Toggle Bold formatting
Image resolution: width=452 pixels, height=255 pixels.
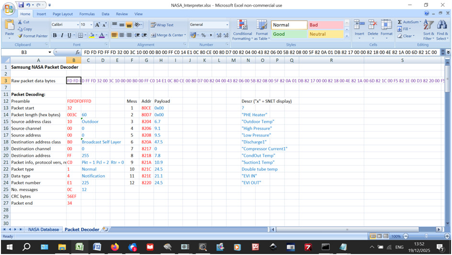[x=55, y=35]
